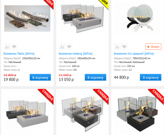Add Iris средний to cart with В корзину

[x=150, y=77]
